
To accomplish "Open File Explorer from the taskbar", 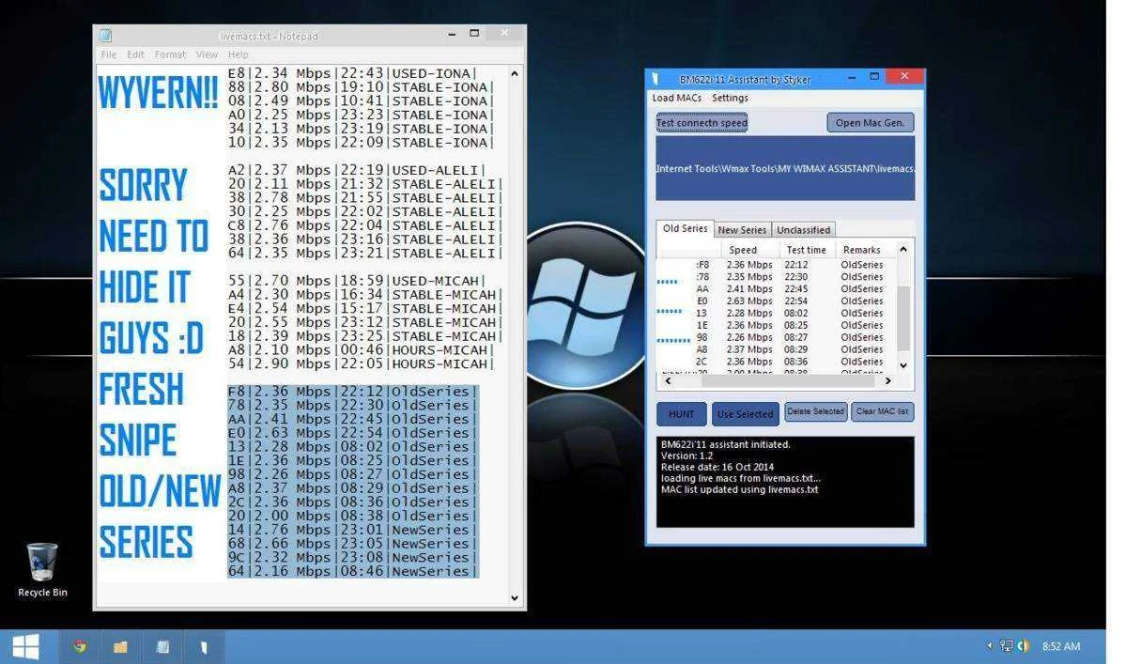I will coord(120,647).
